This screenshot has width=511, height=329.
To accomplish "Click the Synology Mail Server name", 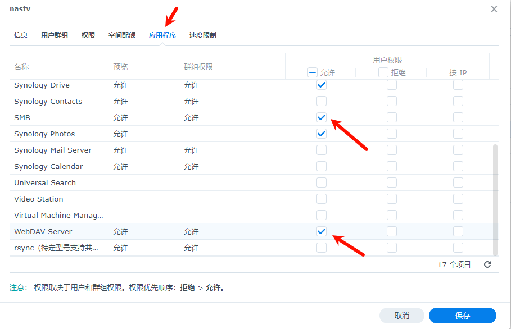I will pos(53,150).
